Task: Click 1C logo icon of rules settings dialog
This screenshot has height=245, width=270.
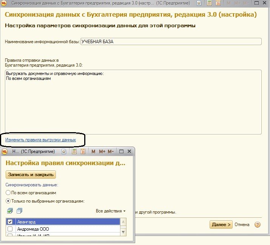Action: click(5, 151)
